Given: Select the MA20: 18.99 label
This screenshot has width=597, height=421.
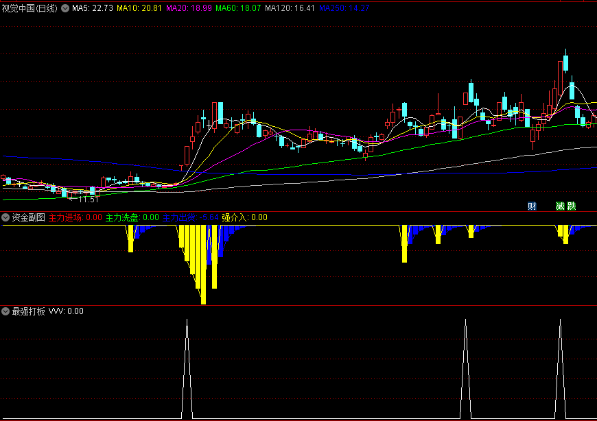Looking at the screenshot, I should click(189, 8).
